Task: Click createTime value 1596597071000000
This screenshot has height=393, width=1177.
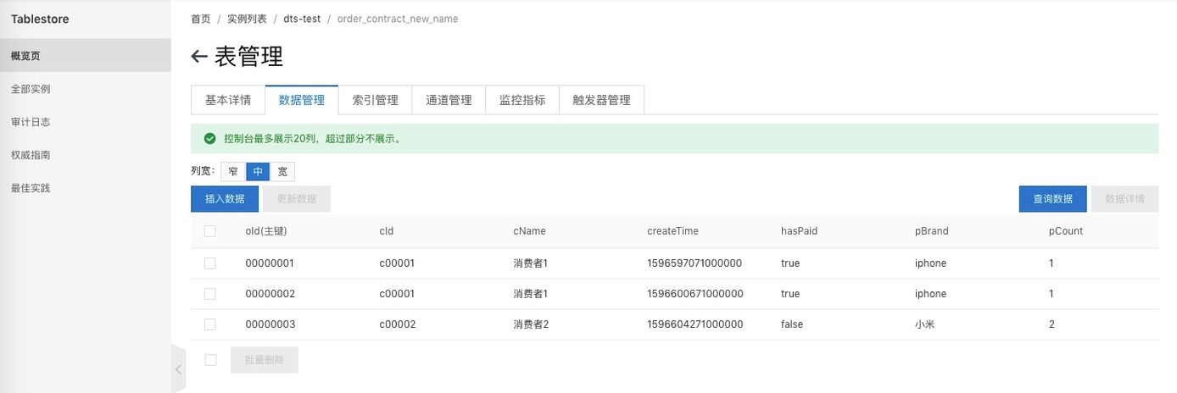Action: tap(694, 263)
